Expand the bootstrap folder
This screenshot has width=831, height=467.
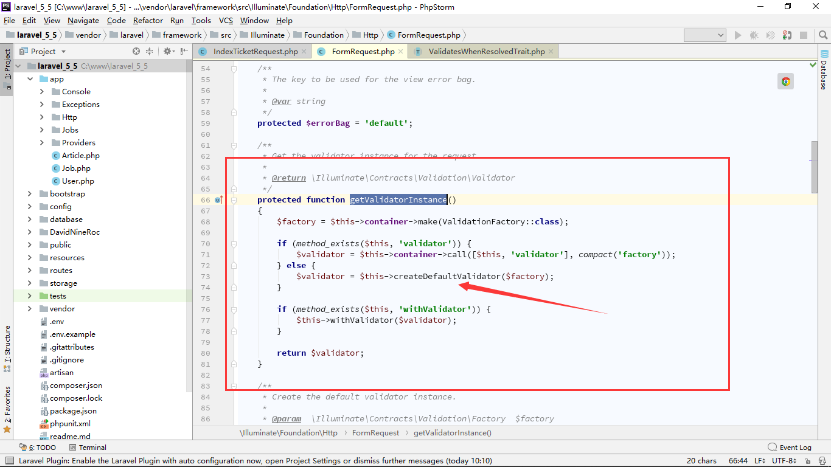(x=30, y=194)
